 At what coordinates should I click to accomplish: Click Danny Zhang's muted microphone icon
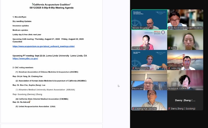click(x=169, y=109)
